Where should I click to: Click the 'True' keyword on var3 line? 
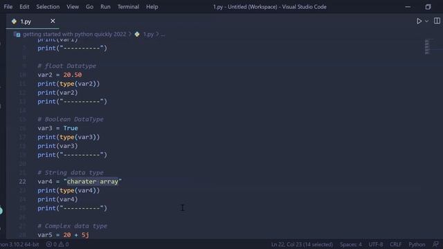point(71,128)
